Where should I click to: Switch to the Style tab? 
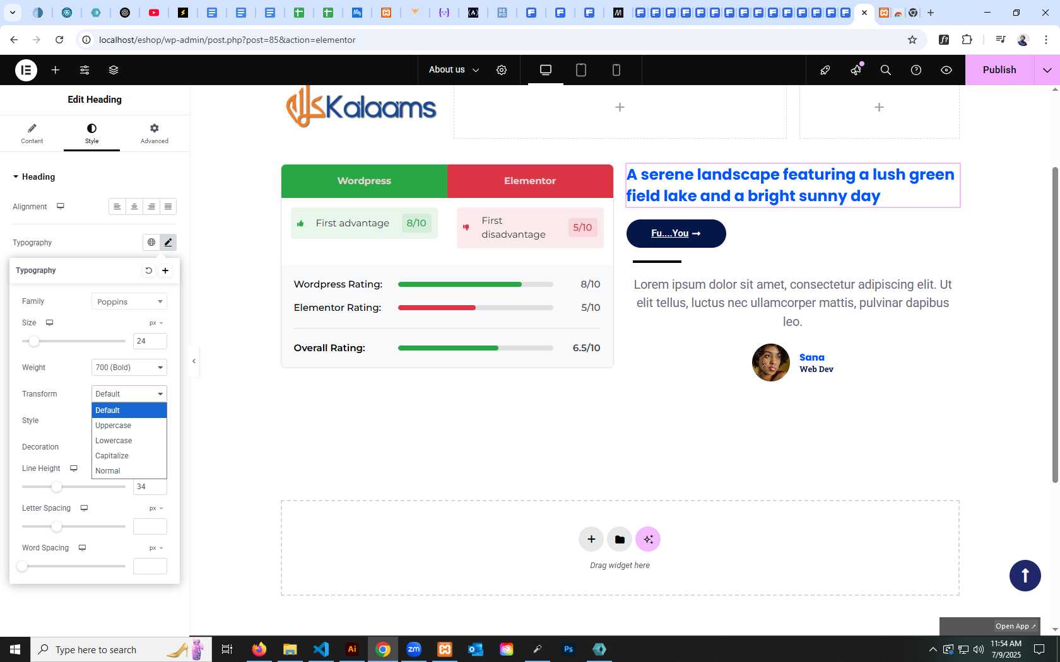click(91, 134)
